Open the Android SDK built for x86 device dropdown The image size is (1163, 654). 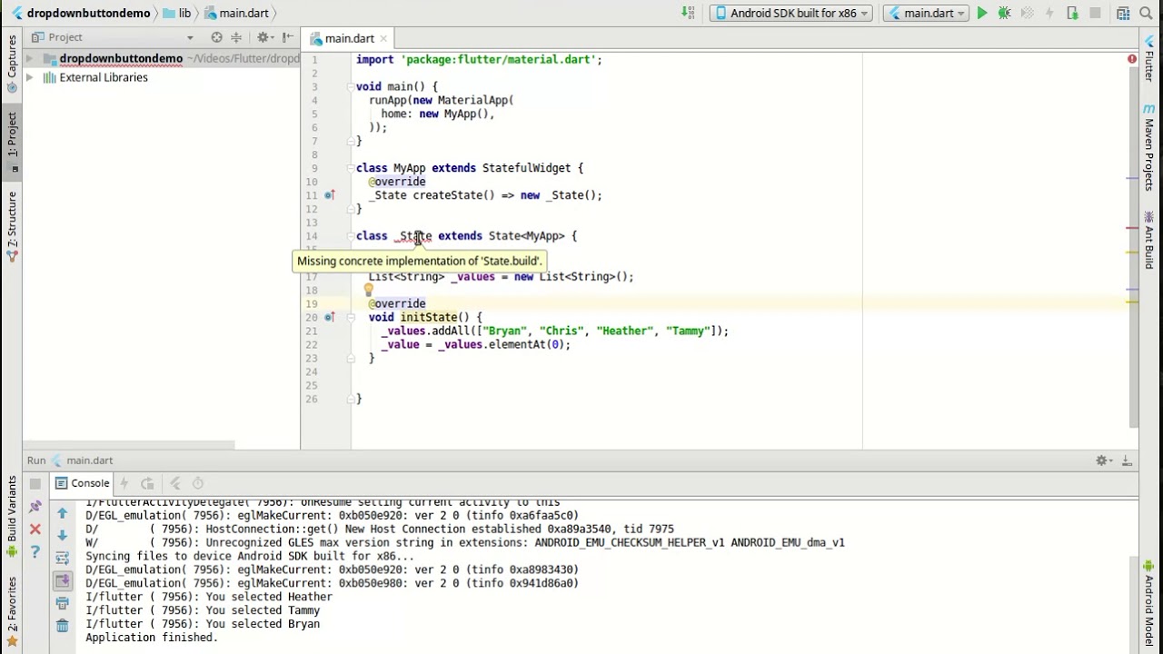[x=792, y=13]
